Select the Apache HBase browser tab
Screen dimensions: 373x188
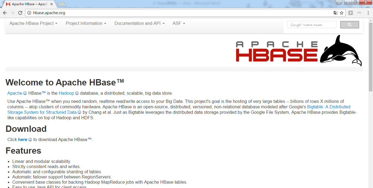[29, 4]
